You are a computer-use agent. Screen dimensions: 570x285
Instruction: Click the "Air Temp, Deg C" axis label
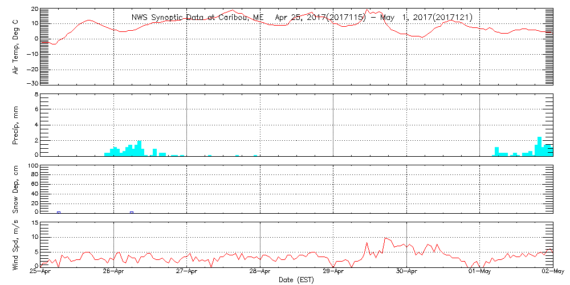click(x=15, y=46)
